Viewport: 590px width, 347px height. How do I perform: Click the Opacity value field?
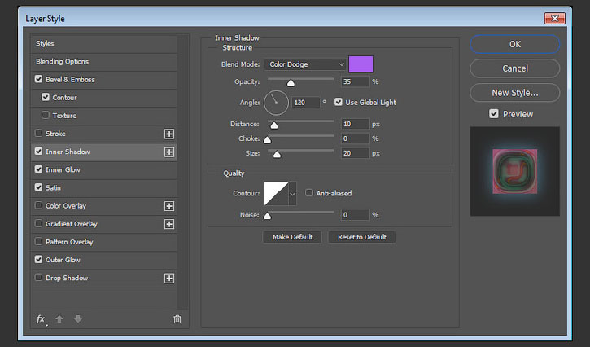tap(355, 81)
